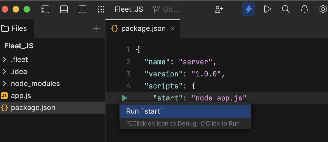Click the Run play button in toolbar
328x142 pixels.
pos(267,9)
